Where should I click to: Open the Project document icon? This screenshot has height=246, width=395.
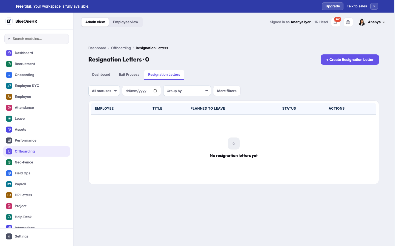click(9, 206)
